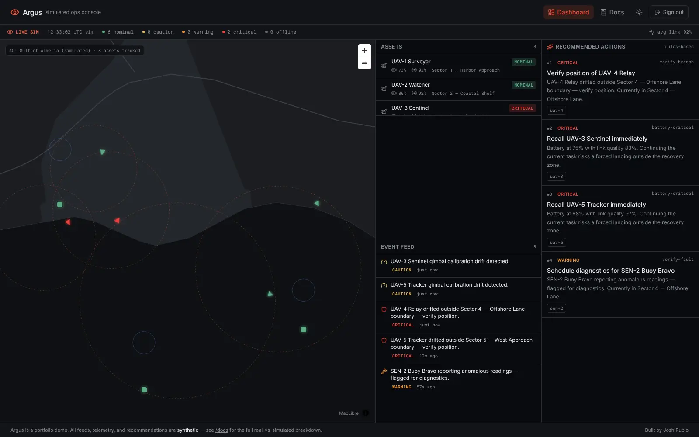The height and width of the screenshot is (437, 699).
Task: Click the Argus eye logo
Action: tap(15, 12)
